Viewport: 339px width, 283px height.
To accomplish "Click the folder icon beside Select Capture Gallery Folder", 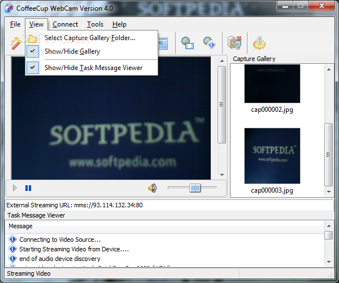I will point(33,38).
